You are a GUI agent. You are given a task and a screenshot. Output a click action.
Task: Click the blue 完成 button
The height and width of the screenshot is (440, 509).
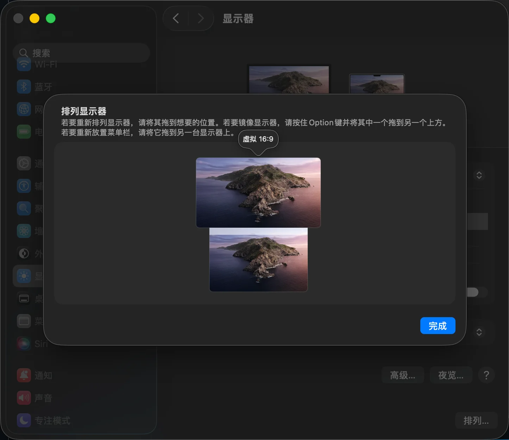pyautogui.click(x=438, y=326)
